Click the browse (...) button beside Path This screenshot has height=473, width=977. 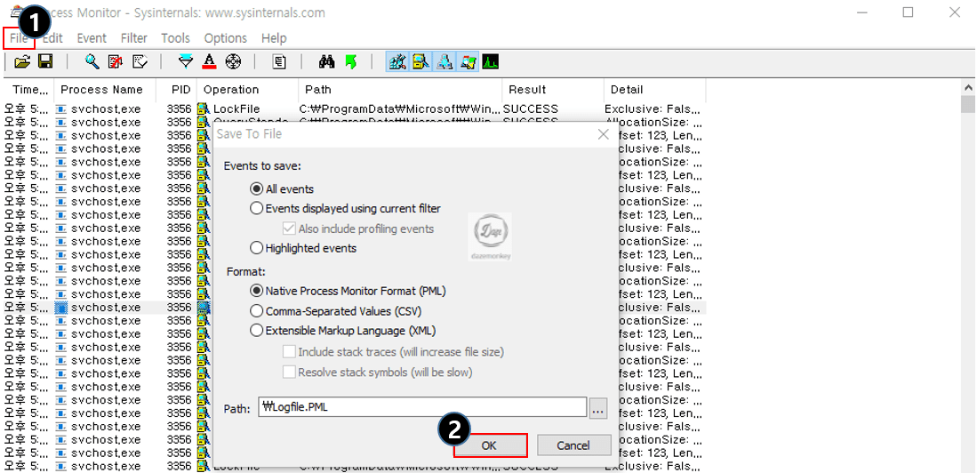[x=598, y=409]
